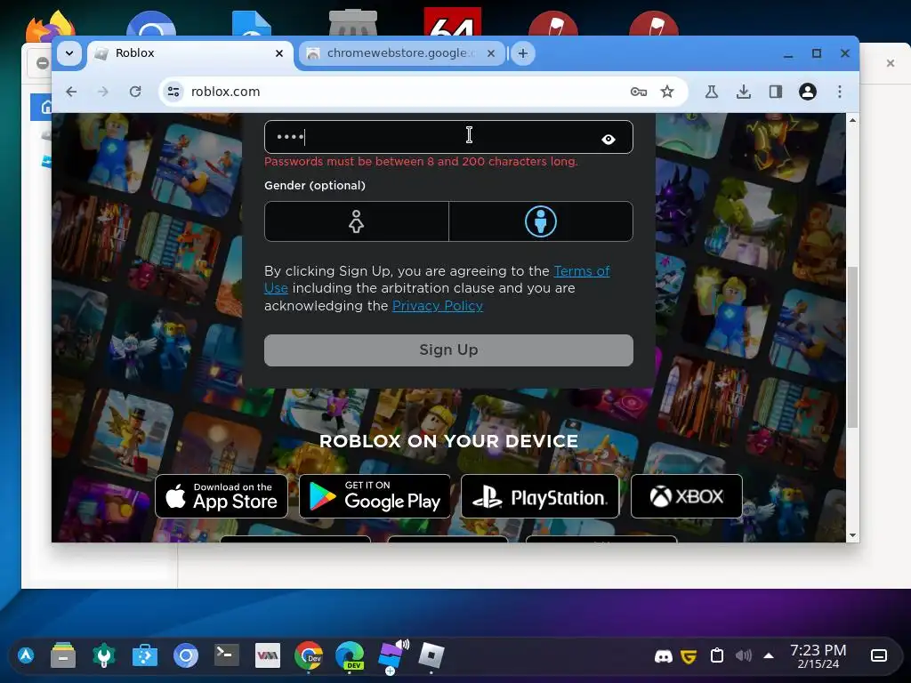Expand the tab search dropdown
Image resolution: width=911 pixels, height=683 pixels.
pyautogui.click(x=69, y=53)
